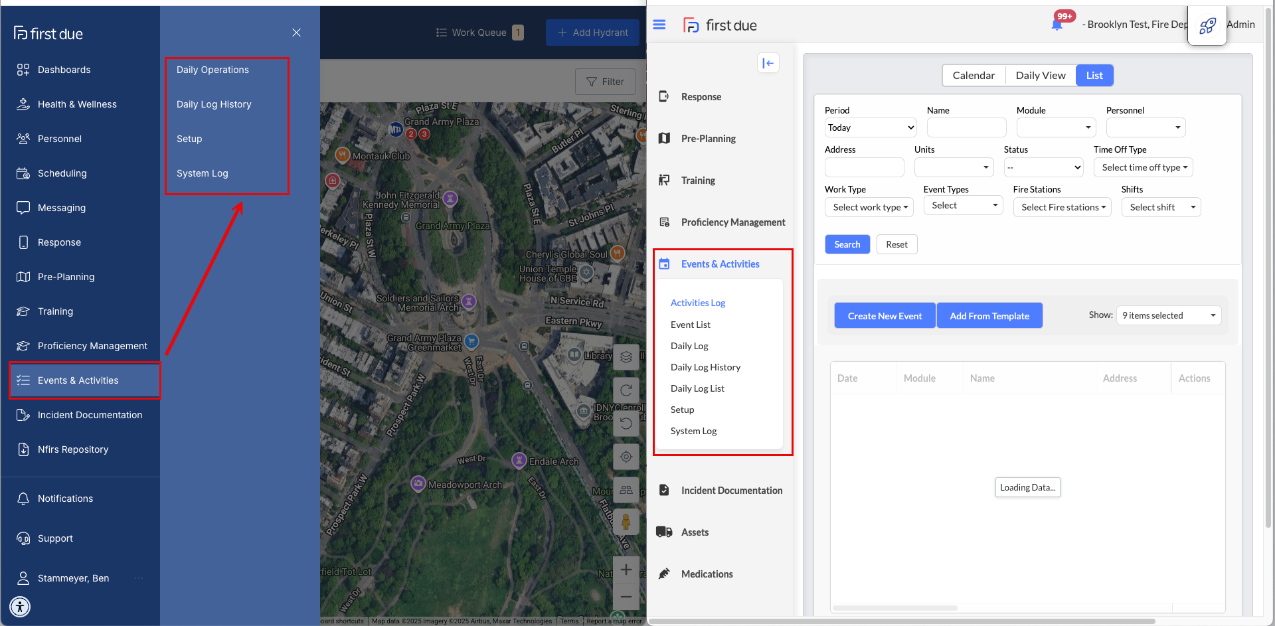Open the Period dropdown showing Today
The image size is (1275, 626).
[x=870, y=127]
